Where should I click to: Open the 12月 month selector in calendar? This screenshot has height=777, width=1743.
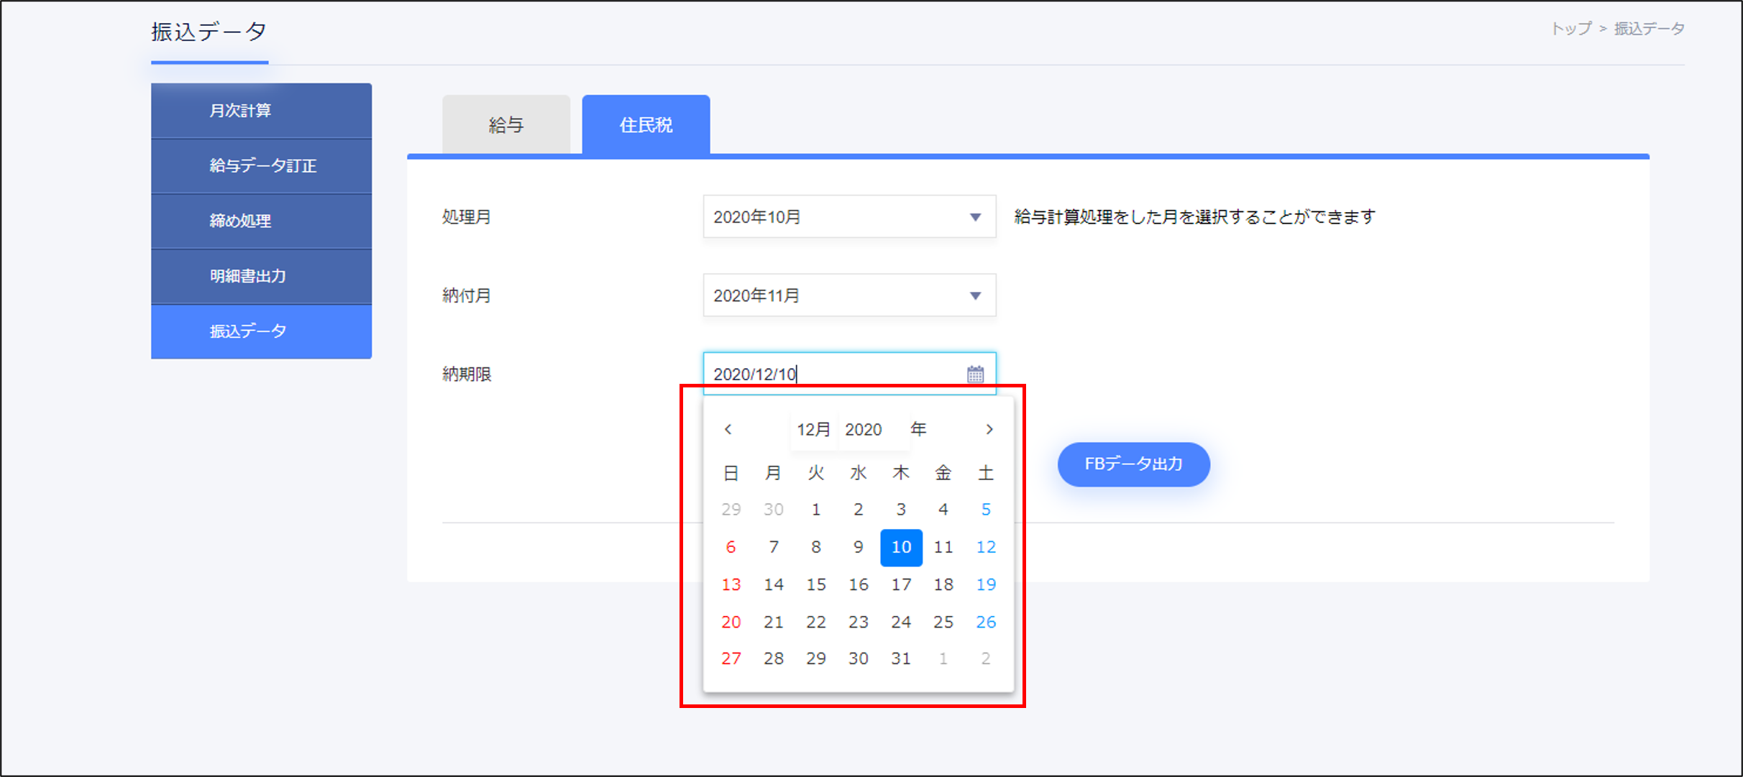813,430
